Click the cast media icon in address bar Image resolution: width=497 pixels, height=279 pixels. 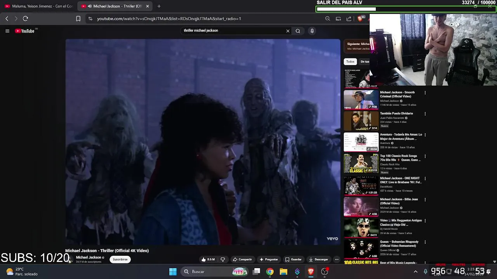click(338, 19)
